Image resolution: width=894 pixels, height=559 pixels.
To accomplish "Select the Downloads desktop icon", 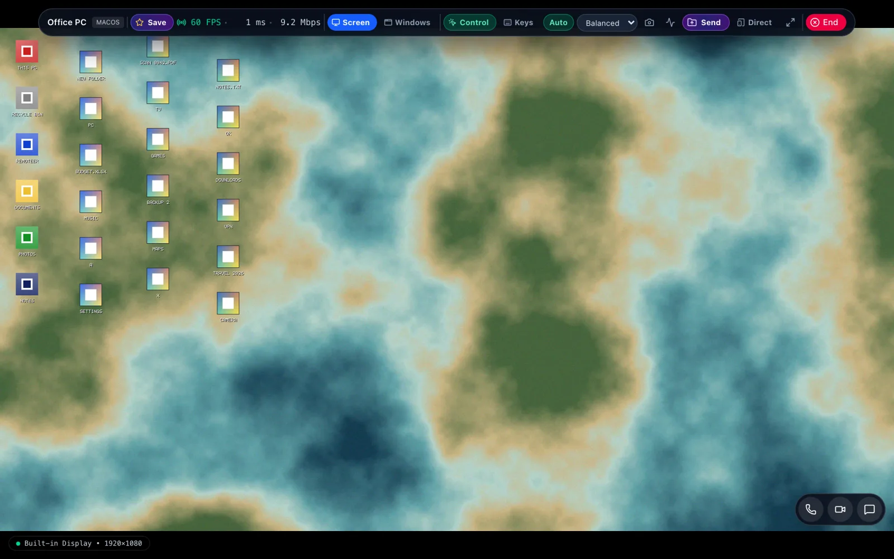I will (x=228, y=167).
